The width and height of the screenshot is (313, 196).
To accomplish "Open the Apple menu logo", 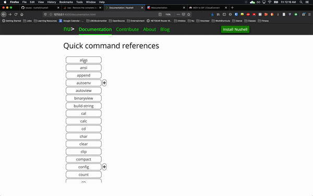I will 5,2.
